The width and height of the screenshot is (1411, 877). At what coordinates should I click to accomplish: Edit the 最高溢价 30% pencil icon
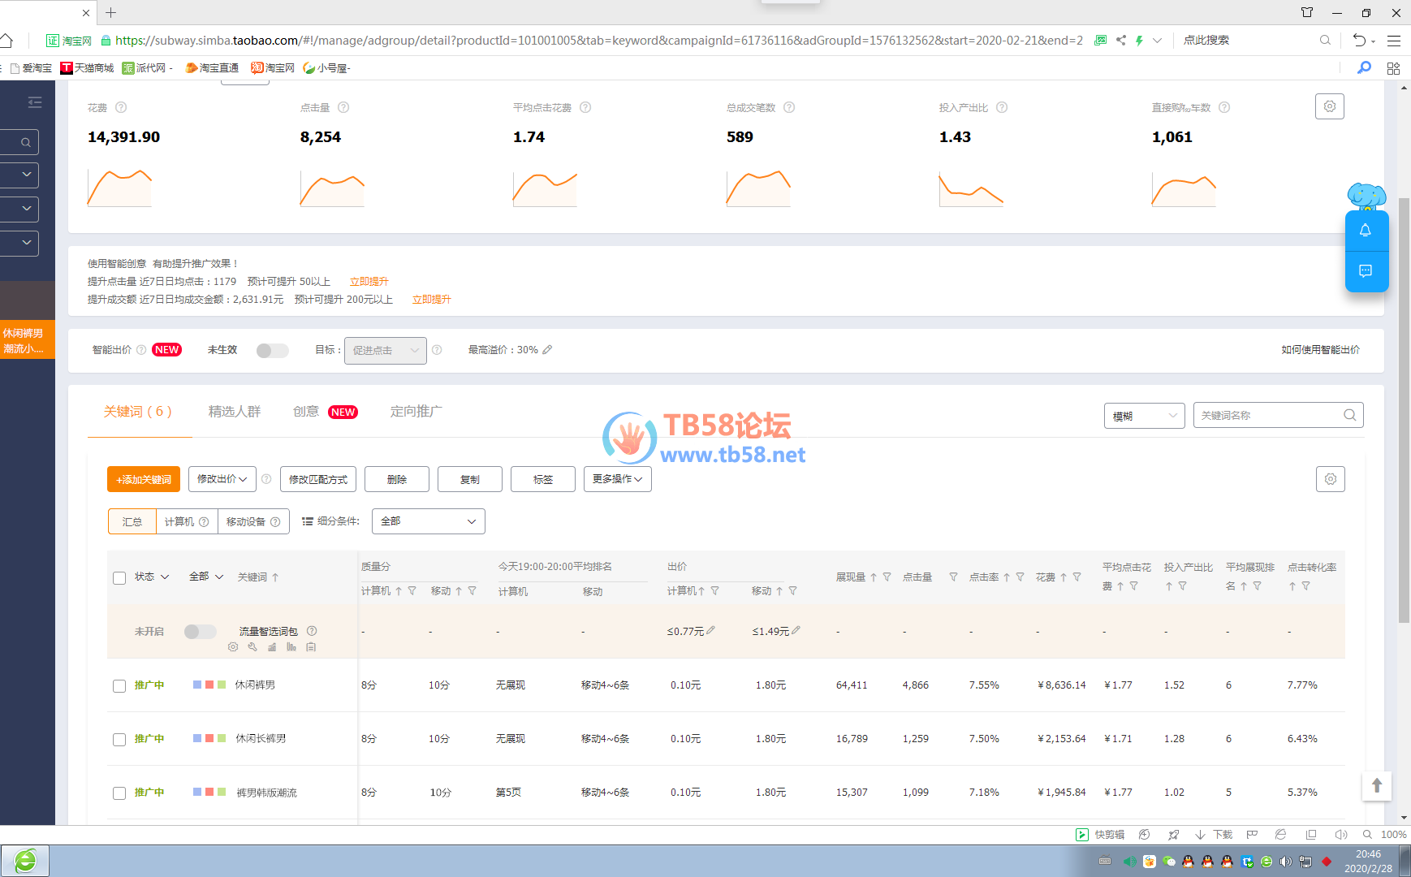point(547,350)
